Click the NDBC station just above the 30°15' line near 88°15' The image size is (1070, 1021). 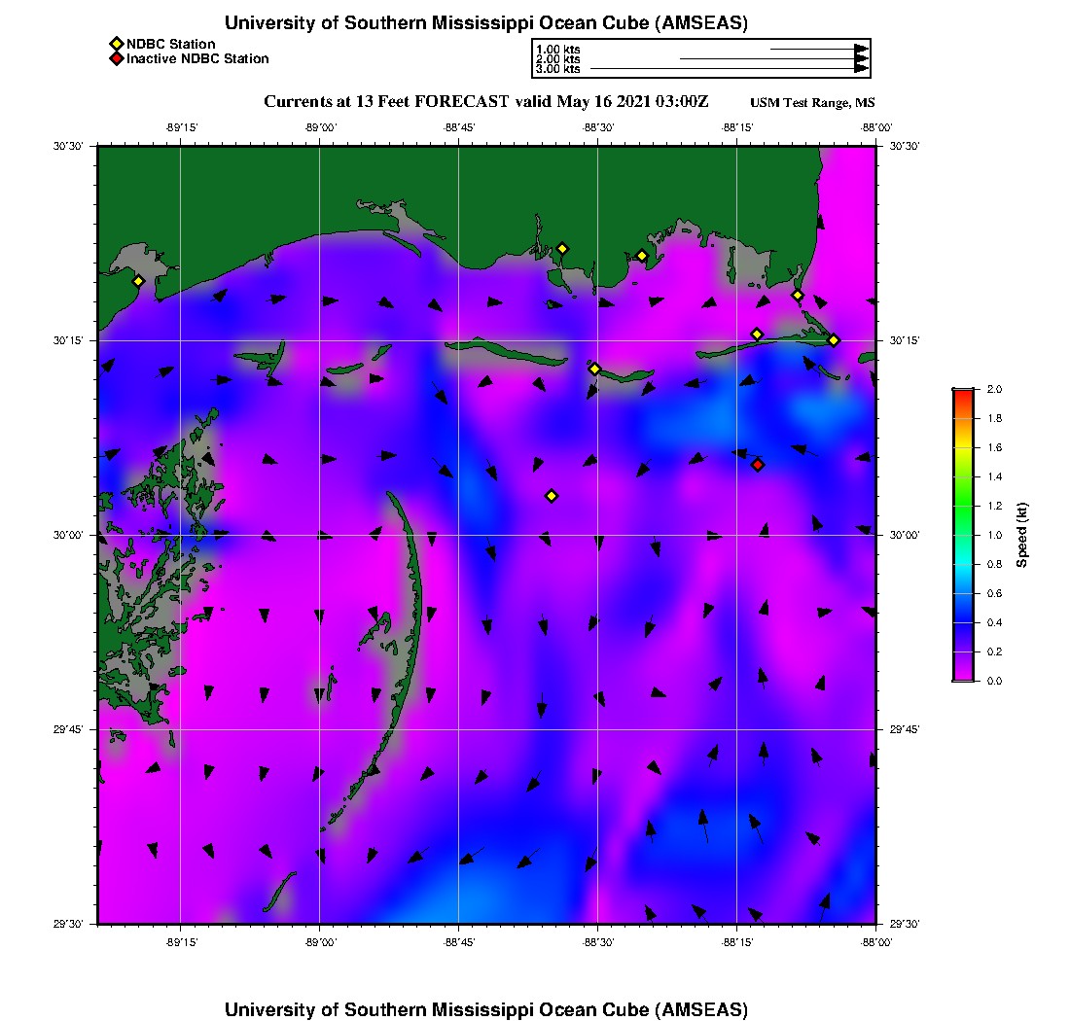click(757, 334)
